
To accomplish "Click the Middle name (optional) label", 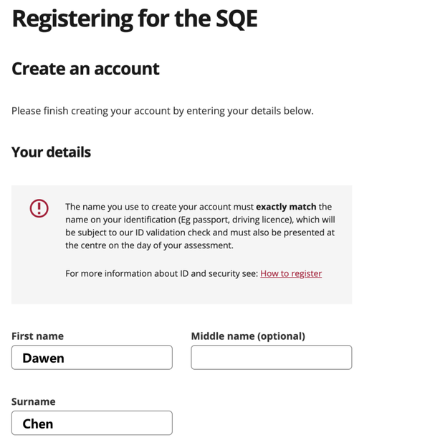I will click(x=248, y=336).
